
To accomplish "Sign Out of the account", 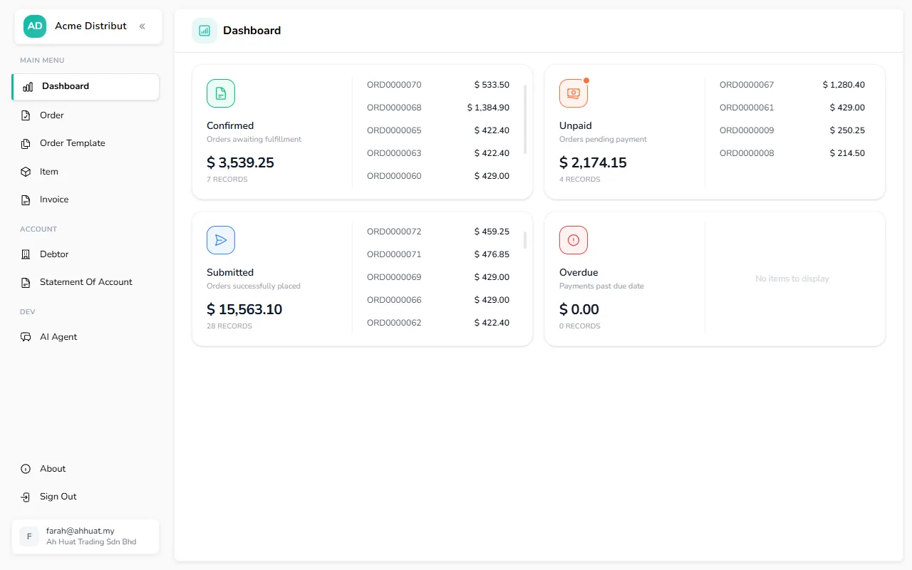I will click(85, 497).
